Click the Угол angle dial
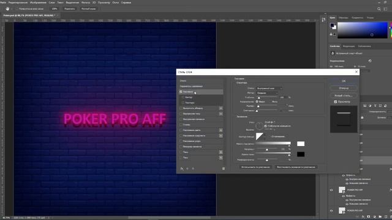Screen dimensions: 392x220 click(x=260, y=126)
